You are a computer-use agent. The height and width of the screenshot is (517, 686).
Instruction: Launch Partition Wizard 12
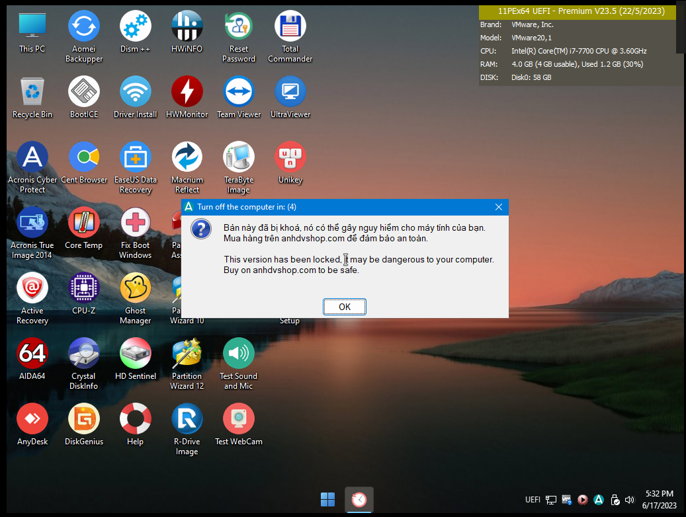(187, 364)
